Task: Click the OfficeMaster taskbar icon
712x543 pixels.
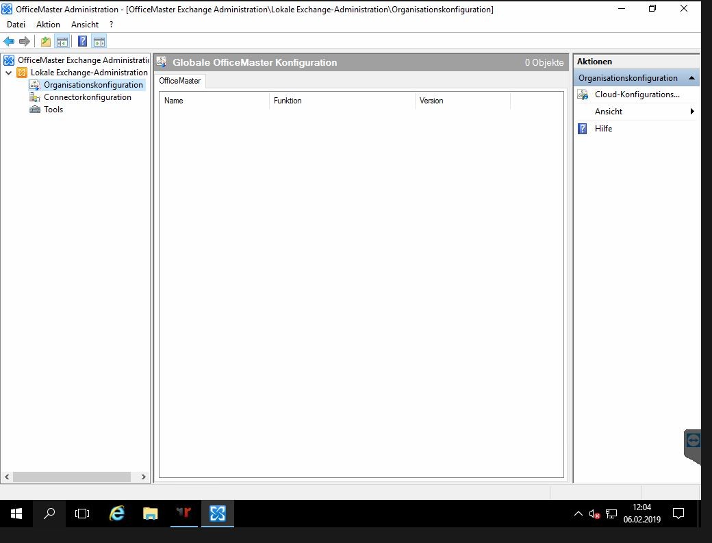Action: [218, 514]
